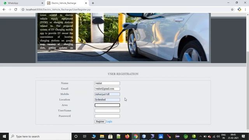
Task: Click the Location field showing hyderabad
Action: (107, 100)
